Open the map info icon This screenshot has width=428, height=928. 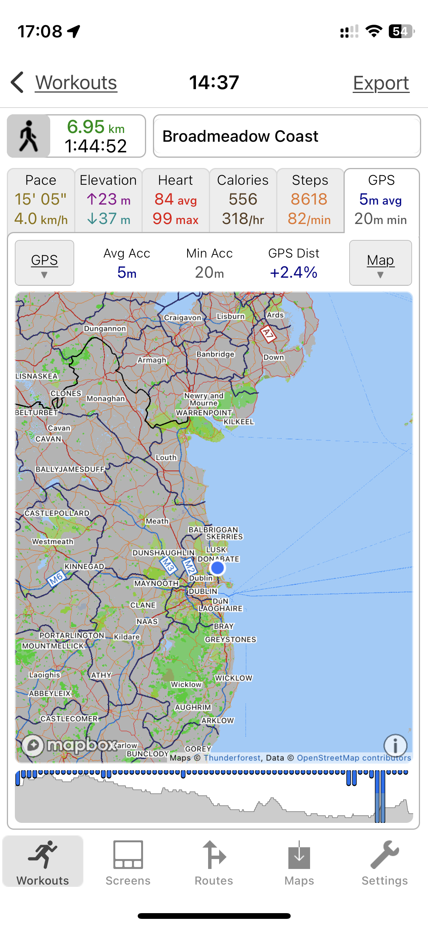click(395, 745)
